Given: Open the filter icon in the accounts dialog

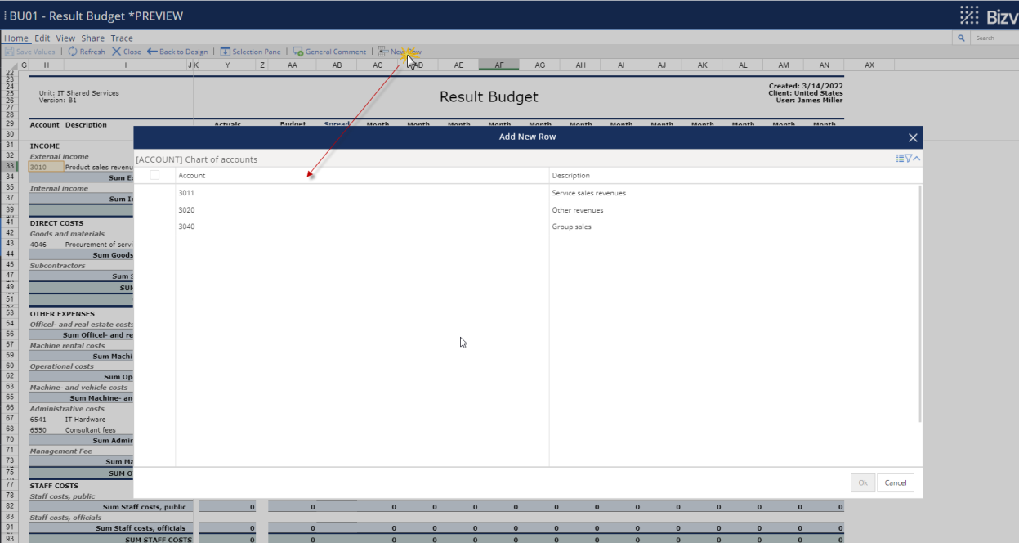Looking at the screenshot, I should tap(909, 157).
